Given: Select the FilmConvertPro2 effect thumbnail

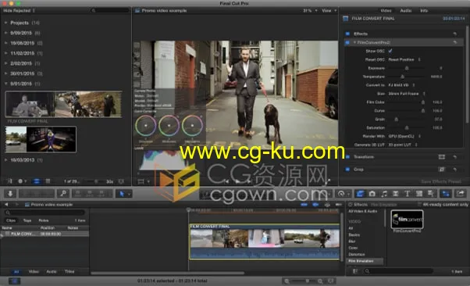Looking at the screenshot, I should click(x=407, y=220).
